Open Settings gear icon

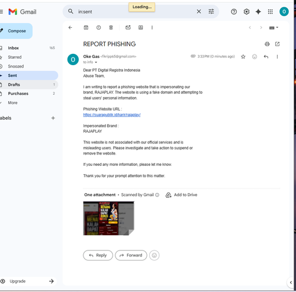point(246,12)
